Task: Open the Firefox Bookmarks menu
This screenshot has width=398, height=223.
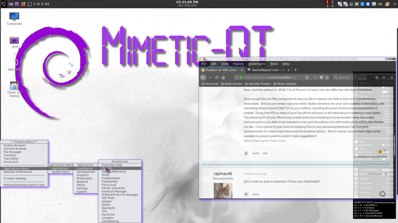Action: [257, 64]
